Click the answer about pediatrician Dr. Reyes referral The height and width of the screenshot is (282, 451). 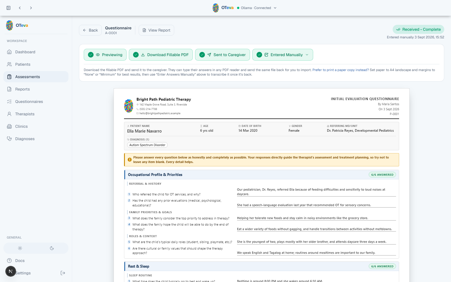(316, 192)
